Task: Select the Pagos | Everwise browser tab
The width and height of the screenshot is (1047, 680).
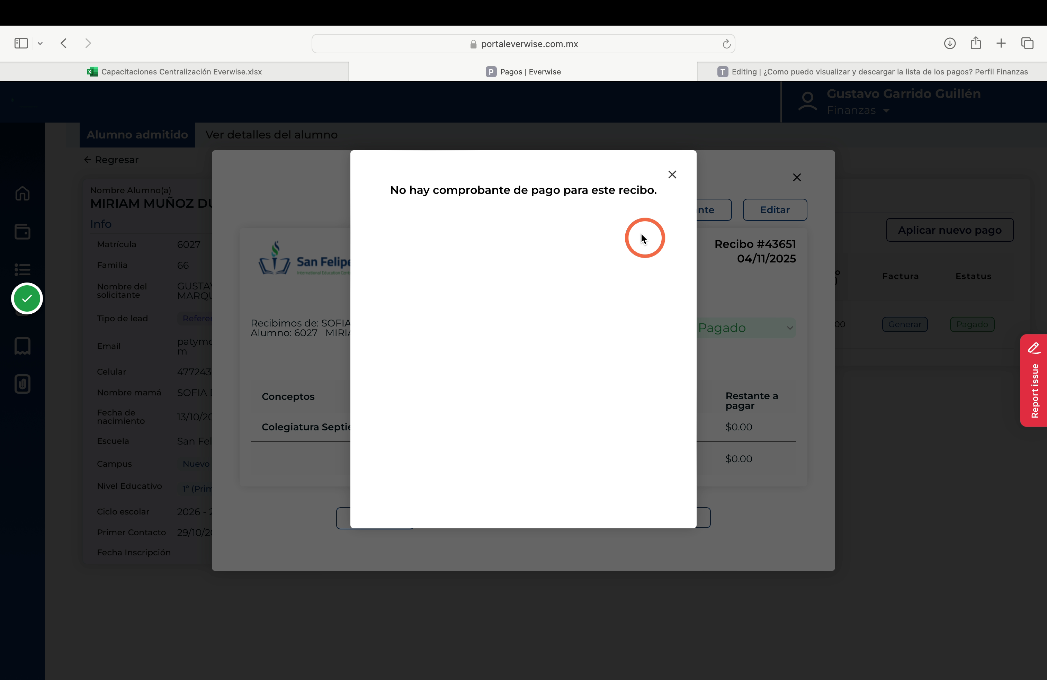Action: (x=523, y=72)
